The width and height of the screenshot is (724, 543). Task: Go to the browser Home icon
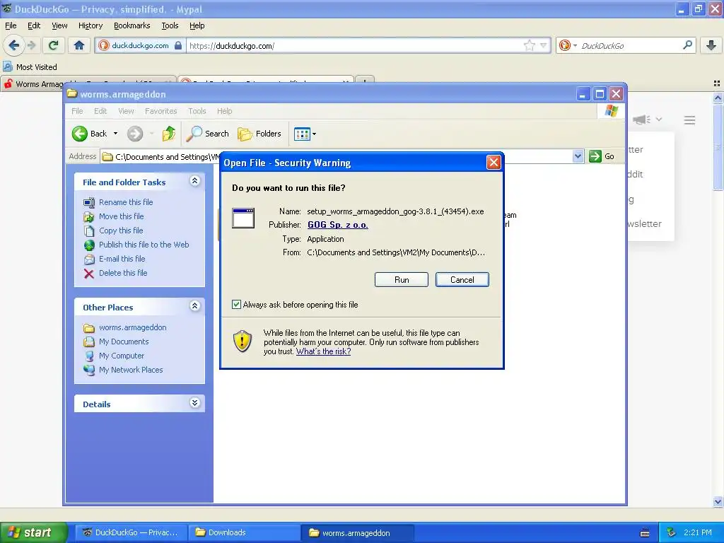pyautogui.click(x=79, y=45)
